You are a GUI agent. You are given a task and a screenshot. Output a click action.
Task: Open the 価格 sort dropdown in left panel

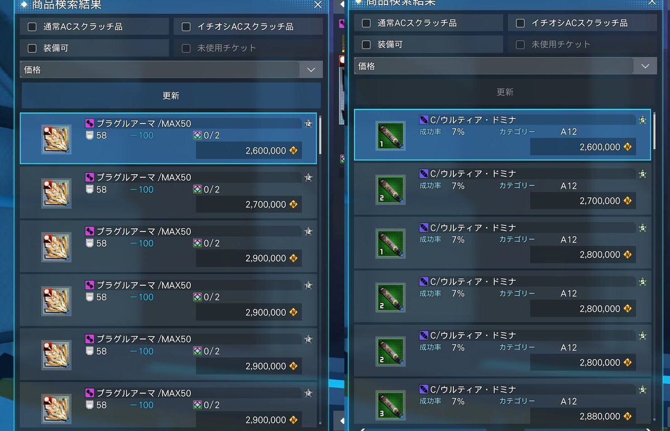tap(171, 70)
